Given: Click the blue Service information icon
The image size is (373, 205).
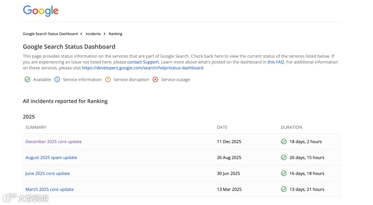Looking at the screenshot, I should (57, 79).
